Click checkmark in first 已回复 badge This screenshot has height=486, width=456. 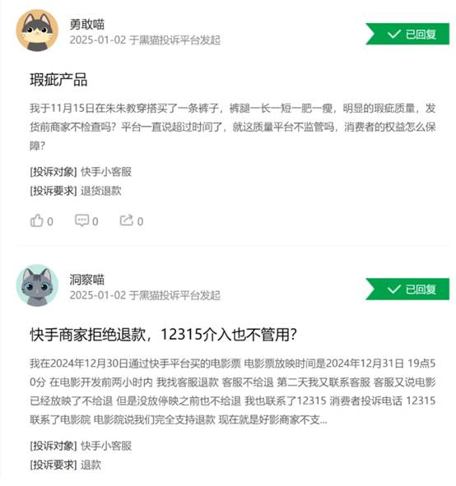394,34
